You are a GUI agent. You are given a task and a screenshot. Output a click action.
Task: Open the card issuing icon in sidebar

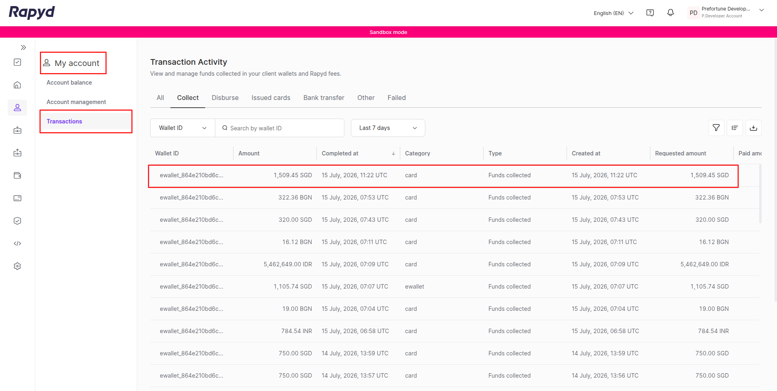17,198
